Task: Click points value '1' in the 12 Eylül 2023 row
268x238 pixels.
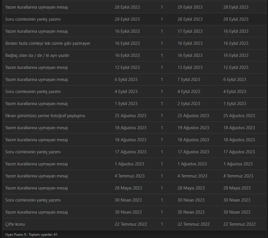Action: point(162,67)
